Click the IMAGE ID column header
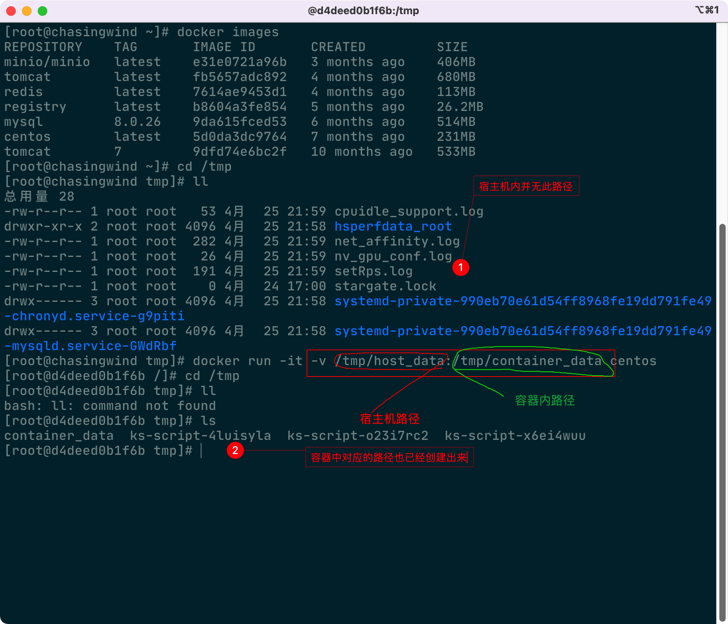This screenshot has height=624, width=728. pos(224,47)
